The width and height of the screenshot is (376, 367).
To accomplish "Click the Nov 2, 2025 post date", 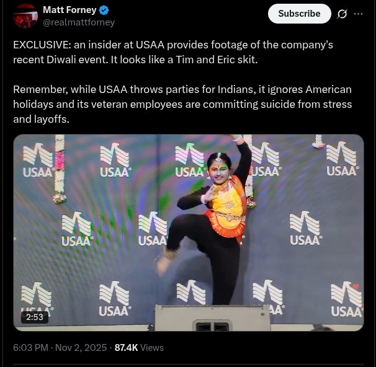I will click(x=81, y=348).
